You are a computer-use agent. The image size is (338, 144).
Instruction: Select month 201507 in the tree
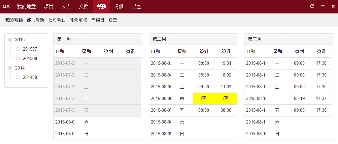point(30,49)
